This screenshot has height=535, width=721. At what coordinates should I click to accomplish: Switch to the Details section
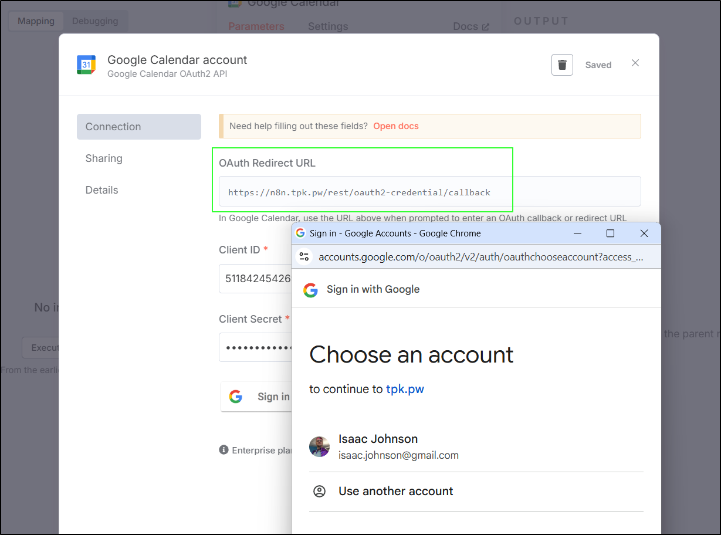pyautogui.click(x=102, y=190)
